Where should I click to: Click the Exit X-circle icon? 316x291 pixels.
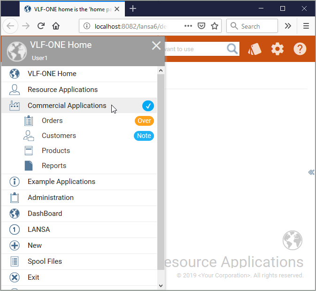15,277
